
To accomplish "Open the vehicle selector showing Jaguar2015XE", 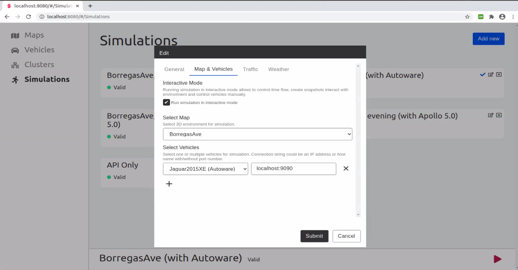I will pos(205,168).
